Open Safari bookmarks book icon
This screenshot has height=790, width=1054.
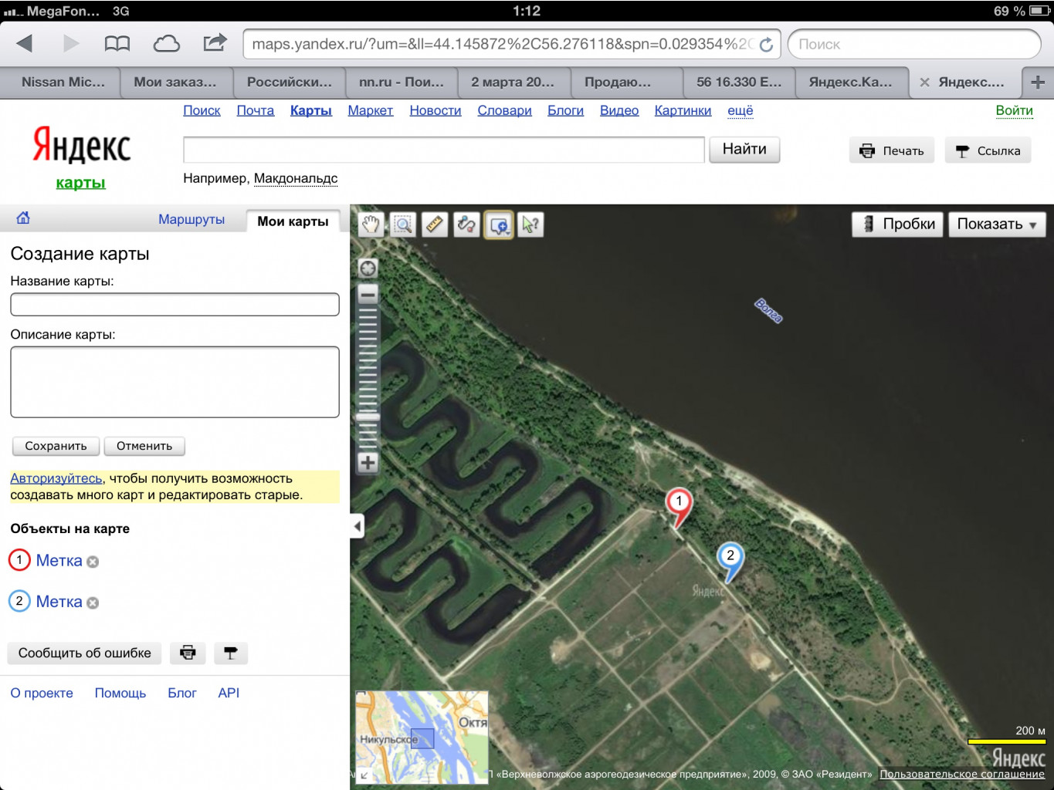click(x=117, y=43)
